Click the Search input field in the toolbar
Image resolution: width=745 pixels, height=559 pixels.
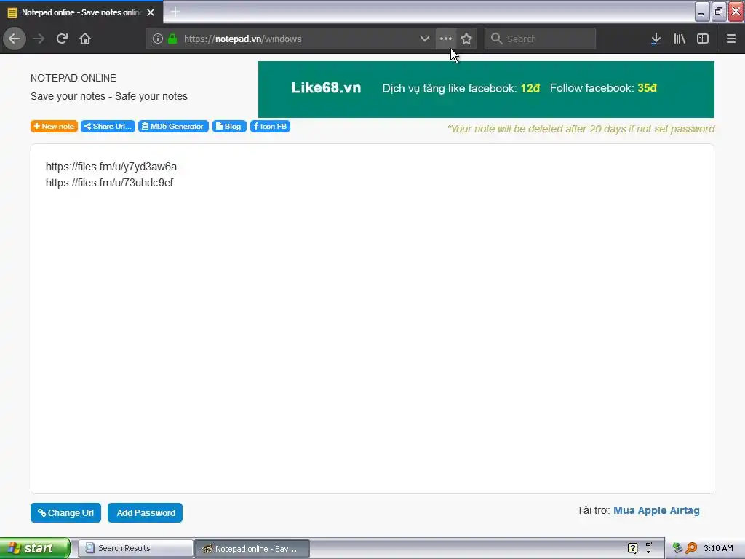541,39
